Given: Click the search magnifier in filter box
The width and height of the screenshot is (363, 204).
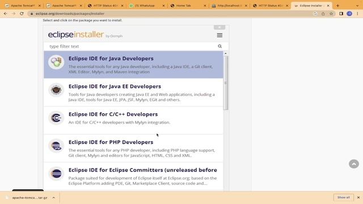Looking at the screenshot, I should point(220,46).
